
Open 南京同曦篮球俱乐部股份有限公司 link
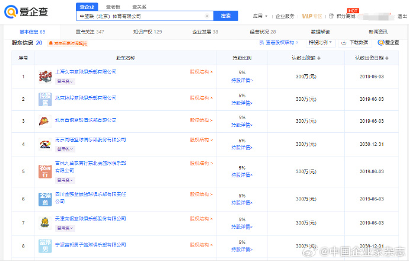90,139
